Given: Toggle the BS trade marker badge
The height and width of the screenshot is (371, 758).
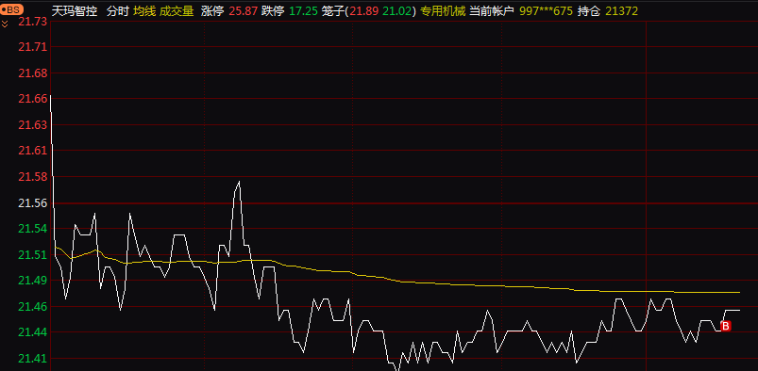Looking at the screenshot, I should click(x=11, y=9).
